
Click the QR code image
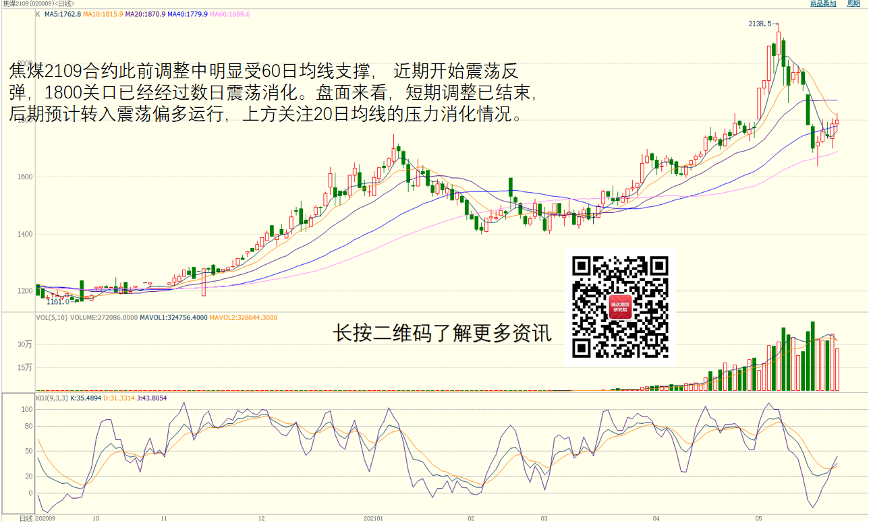(x=620, y=307)
